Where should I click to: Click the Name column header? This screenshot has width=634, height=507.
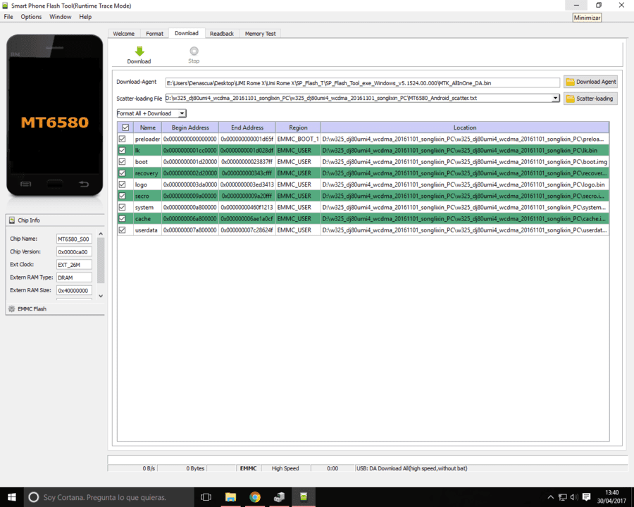(148, 127)
